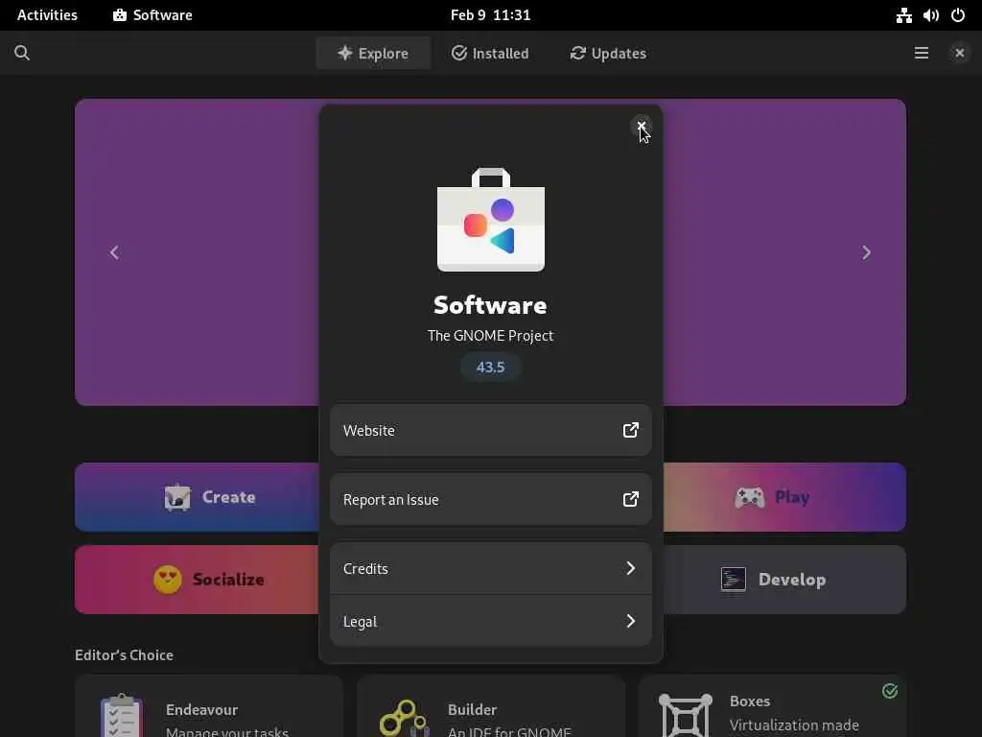Click the Software title in dialog

pyautogui.click(x=490, y=305)
